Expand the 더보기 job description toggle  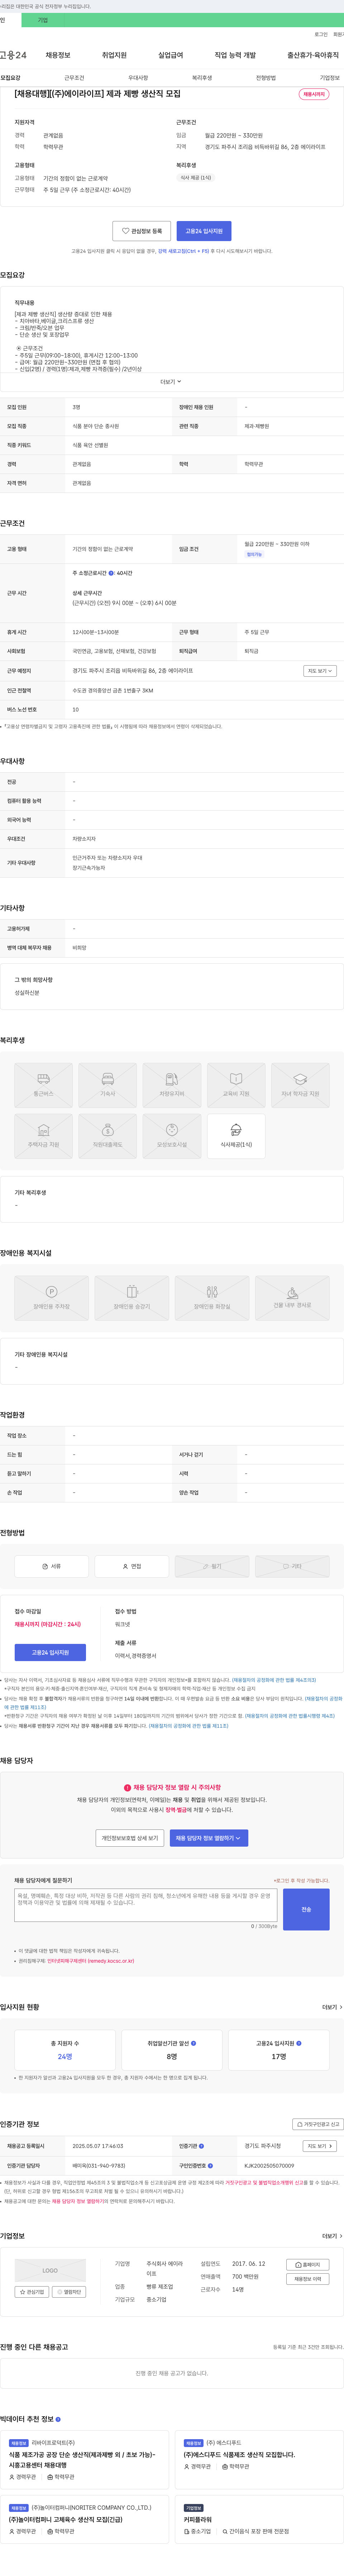point(171,381)
